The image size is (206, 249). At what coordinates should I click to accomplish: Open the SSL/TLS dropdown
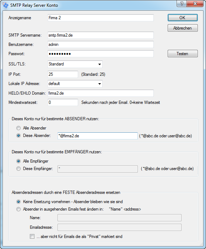tap(75, 64)
